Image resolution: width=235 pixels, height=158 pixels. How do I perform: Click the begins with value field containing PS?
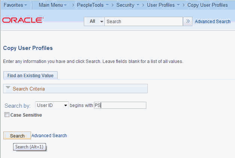[120, 105]
